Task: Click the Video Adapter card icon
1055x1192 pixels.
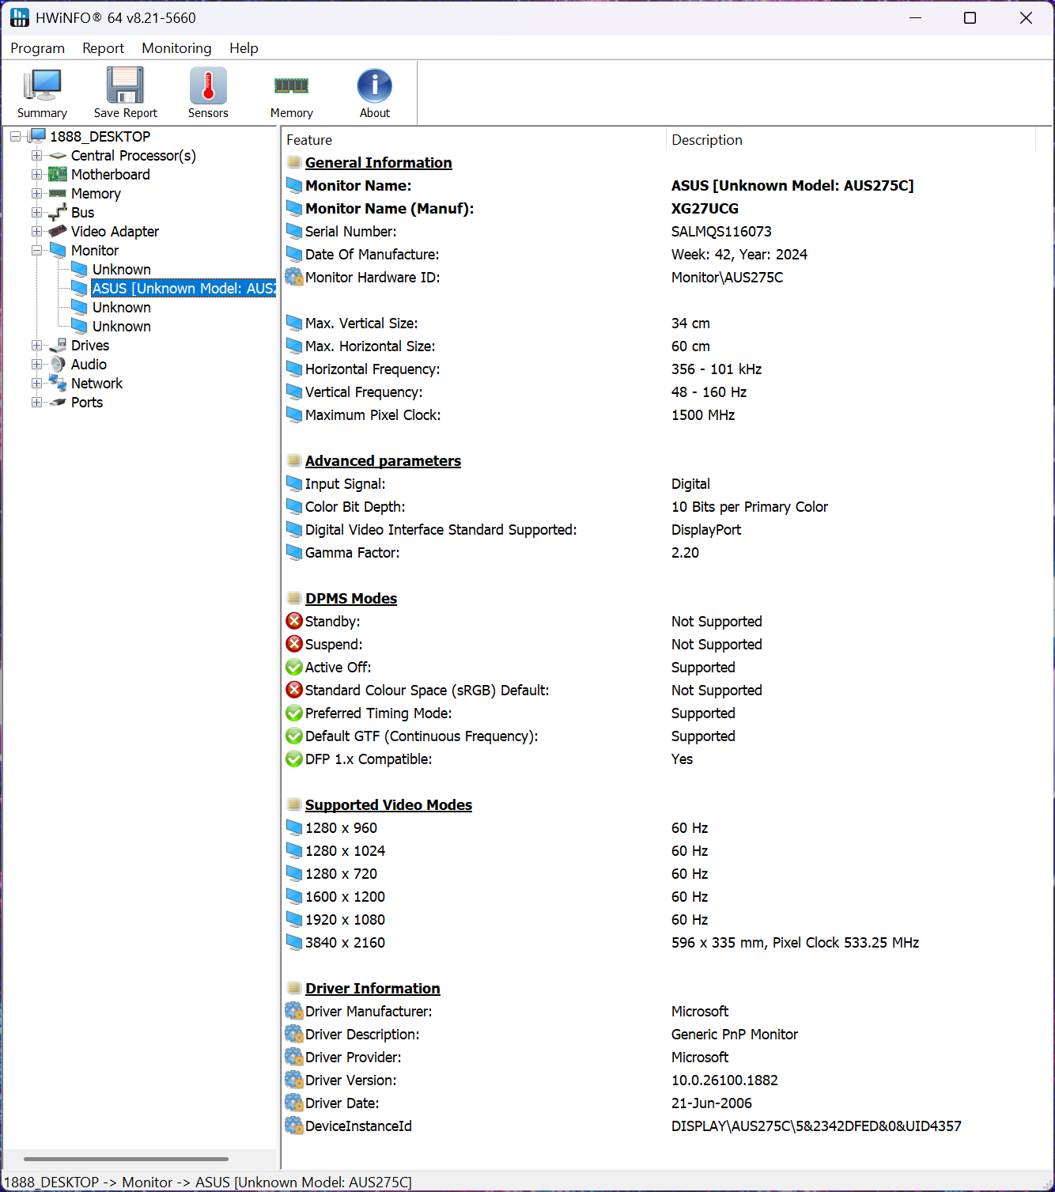Action: pyautogui.click(x=58, y=231)
